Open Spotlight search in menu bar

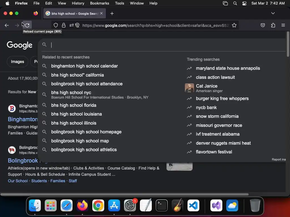tap(235, 3)
